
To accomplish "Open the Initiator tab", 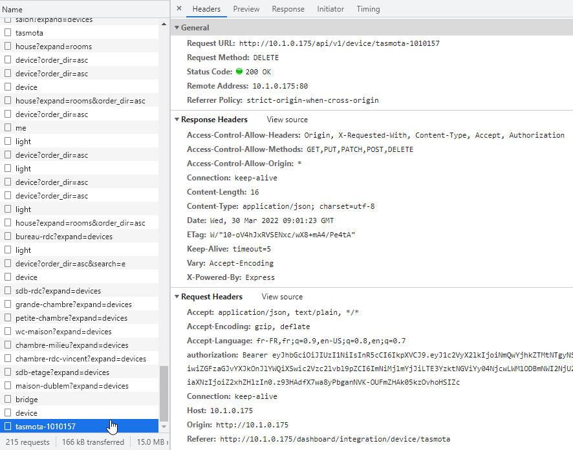I will (x=330, y=9).
